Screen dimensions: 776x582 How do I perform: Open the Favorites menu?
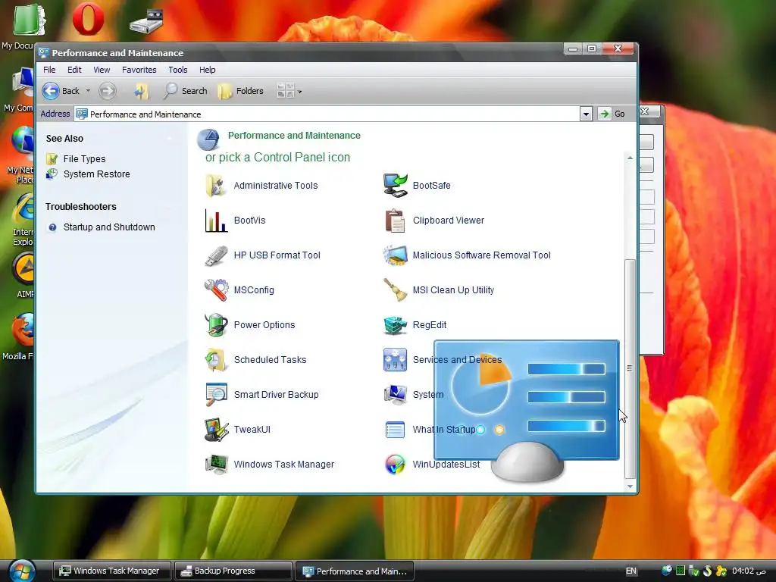pos(139,70)
